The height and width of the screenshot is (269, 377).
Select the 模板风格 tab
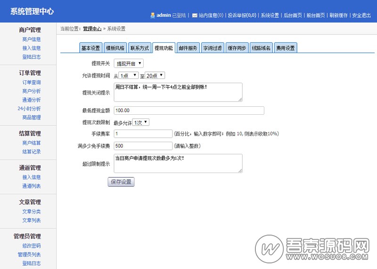(115, 48)
